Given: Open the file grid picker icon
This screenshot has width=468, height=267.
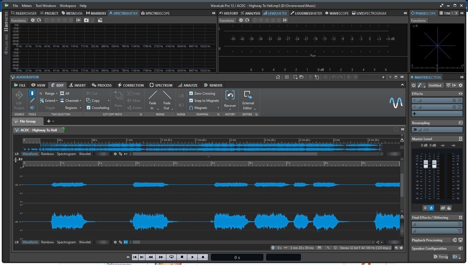Looking at the screenshot, I should point(287,77).
